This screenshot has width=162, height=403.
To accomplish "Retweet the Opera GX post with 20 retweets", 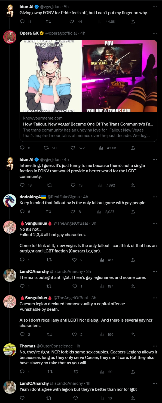I will (46, 148).
